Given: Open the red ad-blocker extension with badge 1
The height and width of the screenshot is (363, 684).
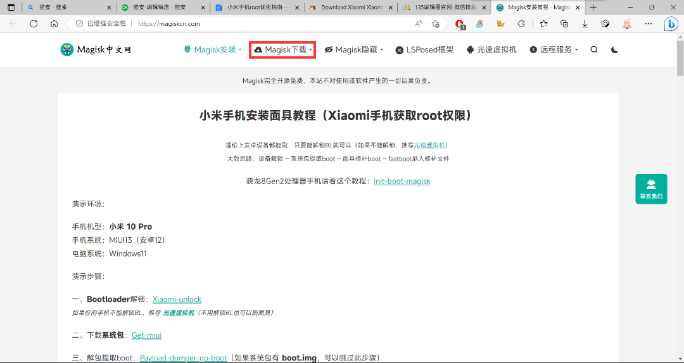Looking at the screenshot, I should pyautogui.click(x=459, y=25).
